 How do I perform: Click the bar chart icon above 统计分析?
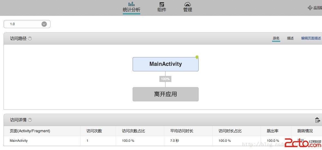point(132,4)
